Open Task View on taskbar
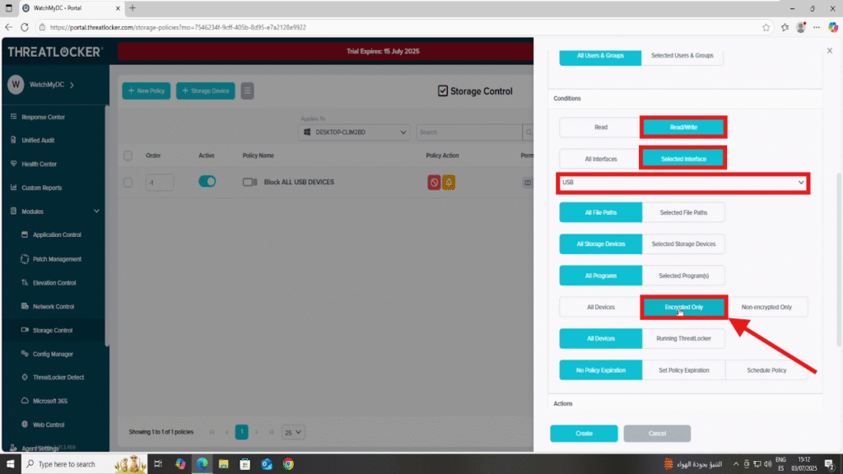This screenshot has width=843, height=474. click(158, 464)
